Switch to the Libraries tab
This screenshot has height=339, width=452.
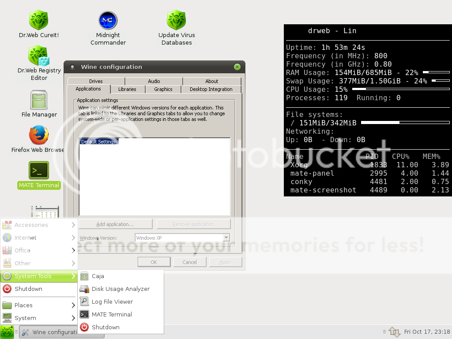pyautogui.click(x=127, y=89)
